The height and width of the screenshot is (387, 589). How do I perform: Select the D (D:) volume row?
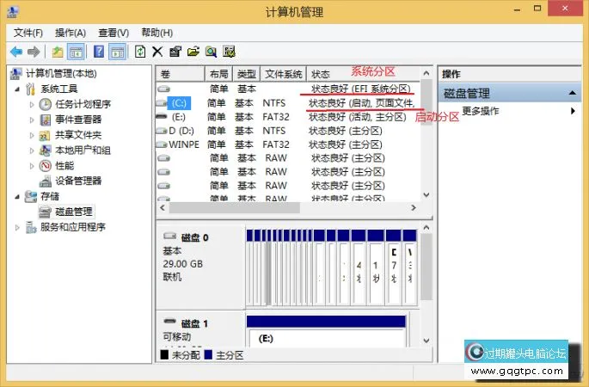(288, 131)
